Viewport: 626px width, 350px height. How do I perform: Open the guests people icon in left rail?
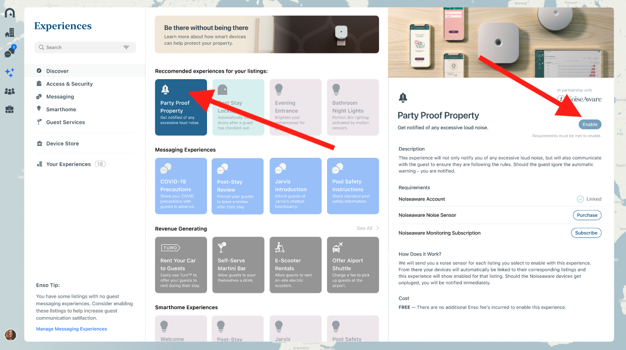9,91
